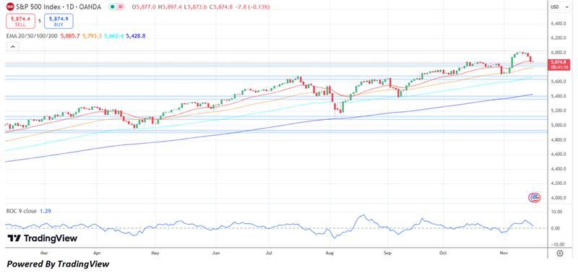Click the blue EMA value 5,428.8
Screen dimensions: 578x273
point(135,36)
